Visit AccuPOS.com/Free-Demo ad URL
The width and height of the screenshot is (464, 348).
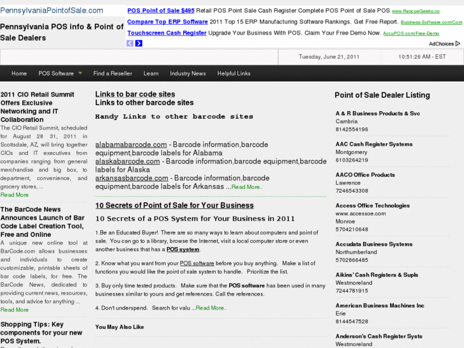coord(411,33)
